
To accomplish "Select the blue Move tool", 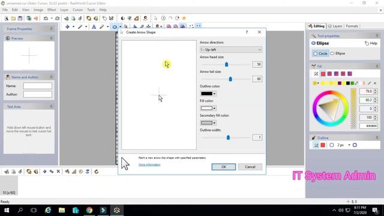I will pos(67,26).
